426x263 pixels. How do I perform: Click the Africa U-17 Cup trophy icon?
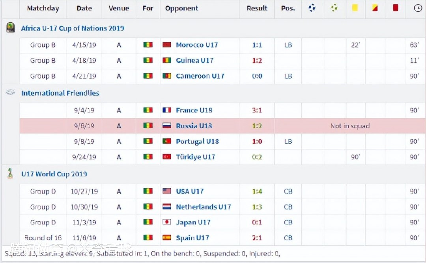(x=11, y=27)
